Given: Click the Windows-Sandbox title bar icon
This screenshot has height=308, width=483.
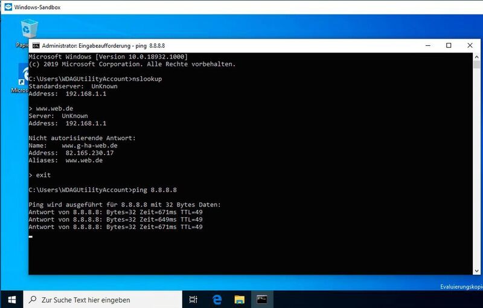Looking at the screenshot, I should coord(8,7).
